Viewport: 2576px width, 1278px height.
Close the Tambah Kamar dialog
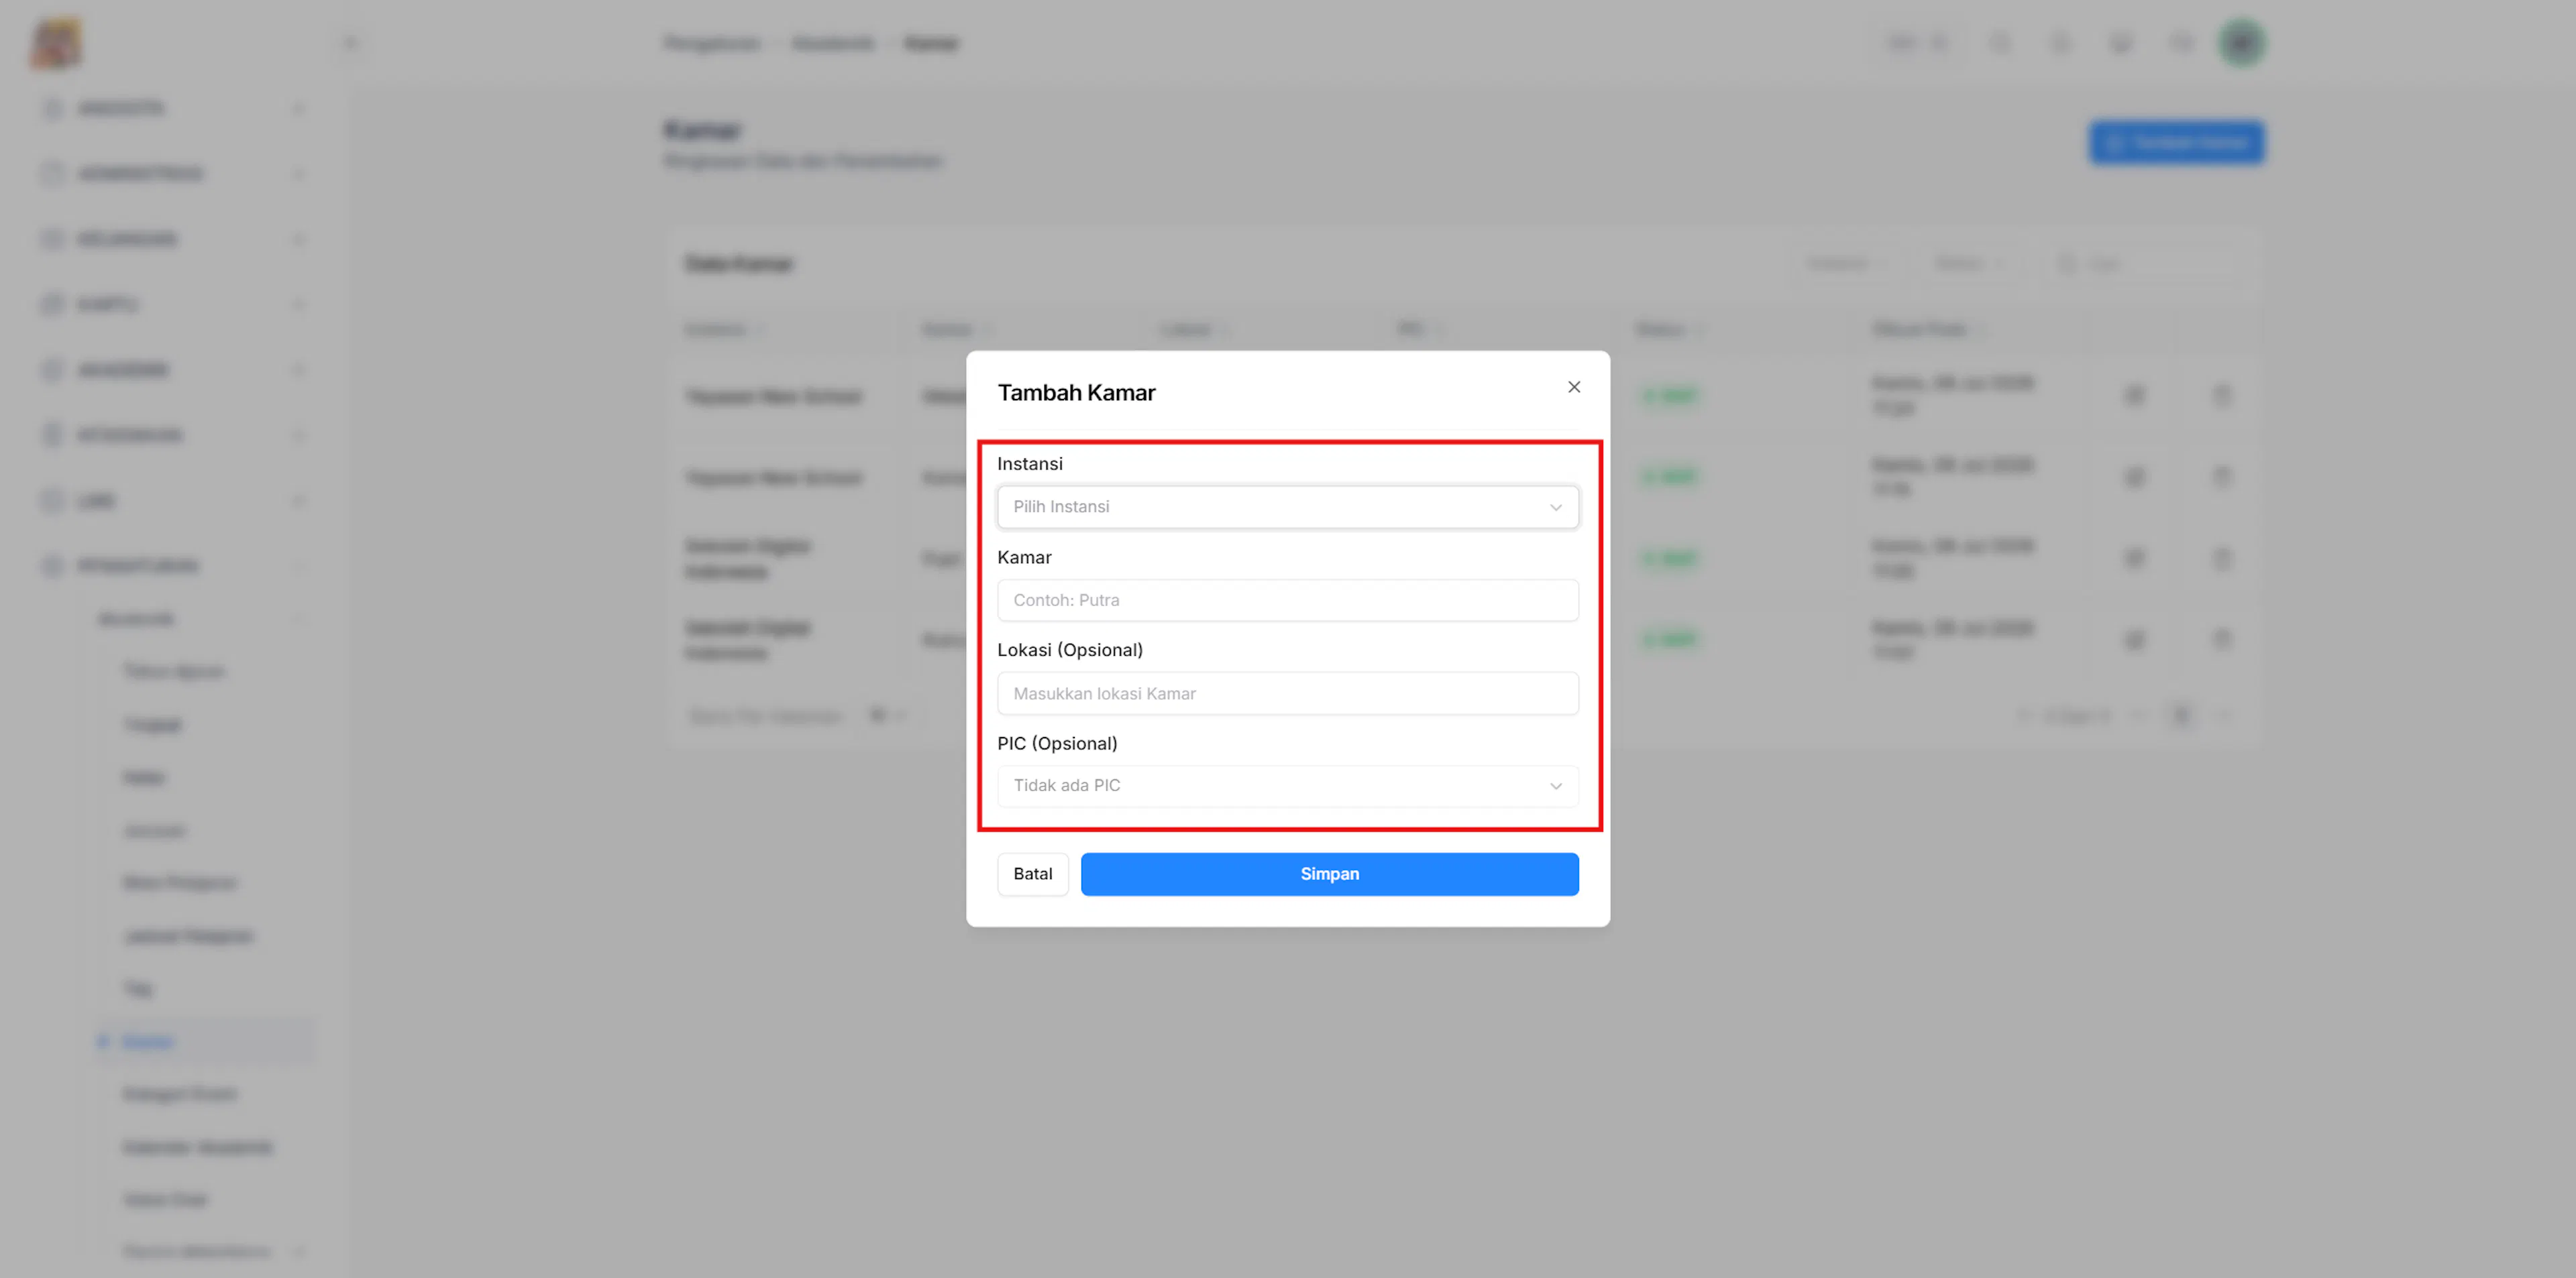click(1574, 387)
